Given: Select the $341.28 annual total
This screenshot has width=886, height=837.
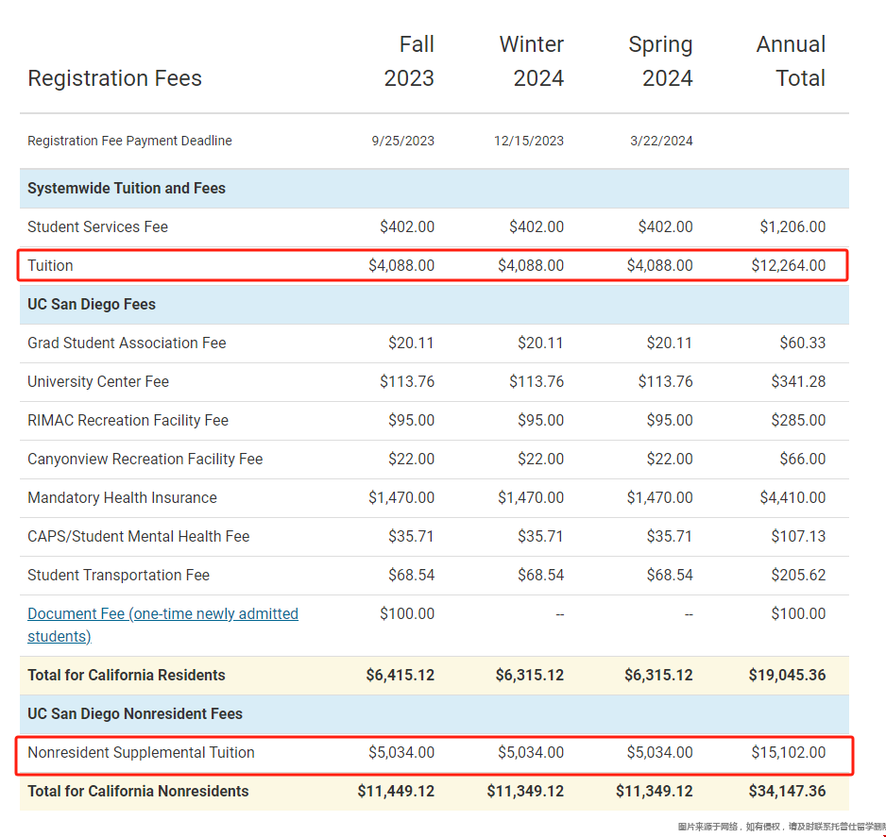Looking at the screenshot, I should point(798,381).
